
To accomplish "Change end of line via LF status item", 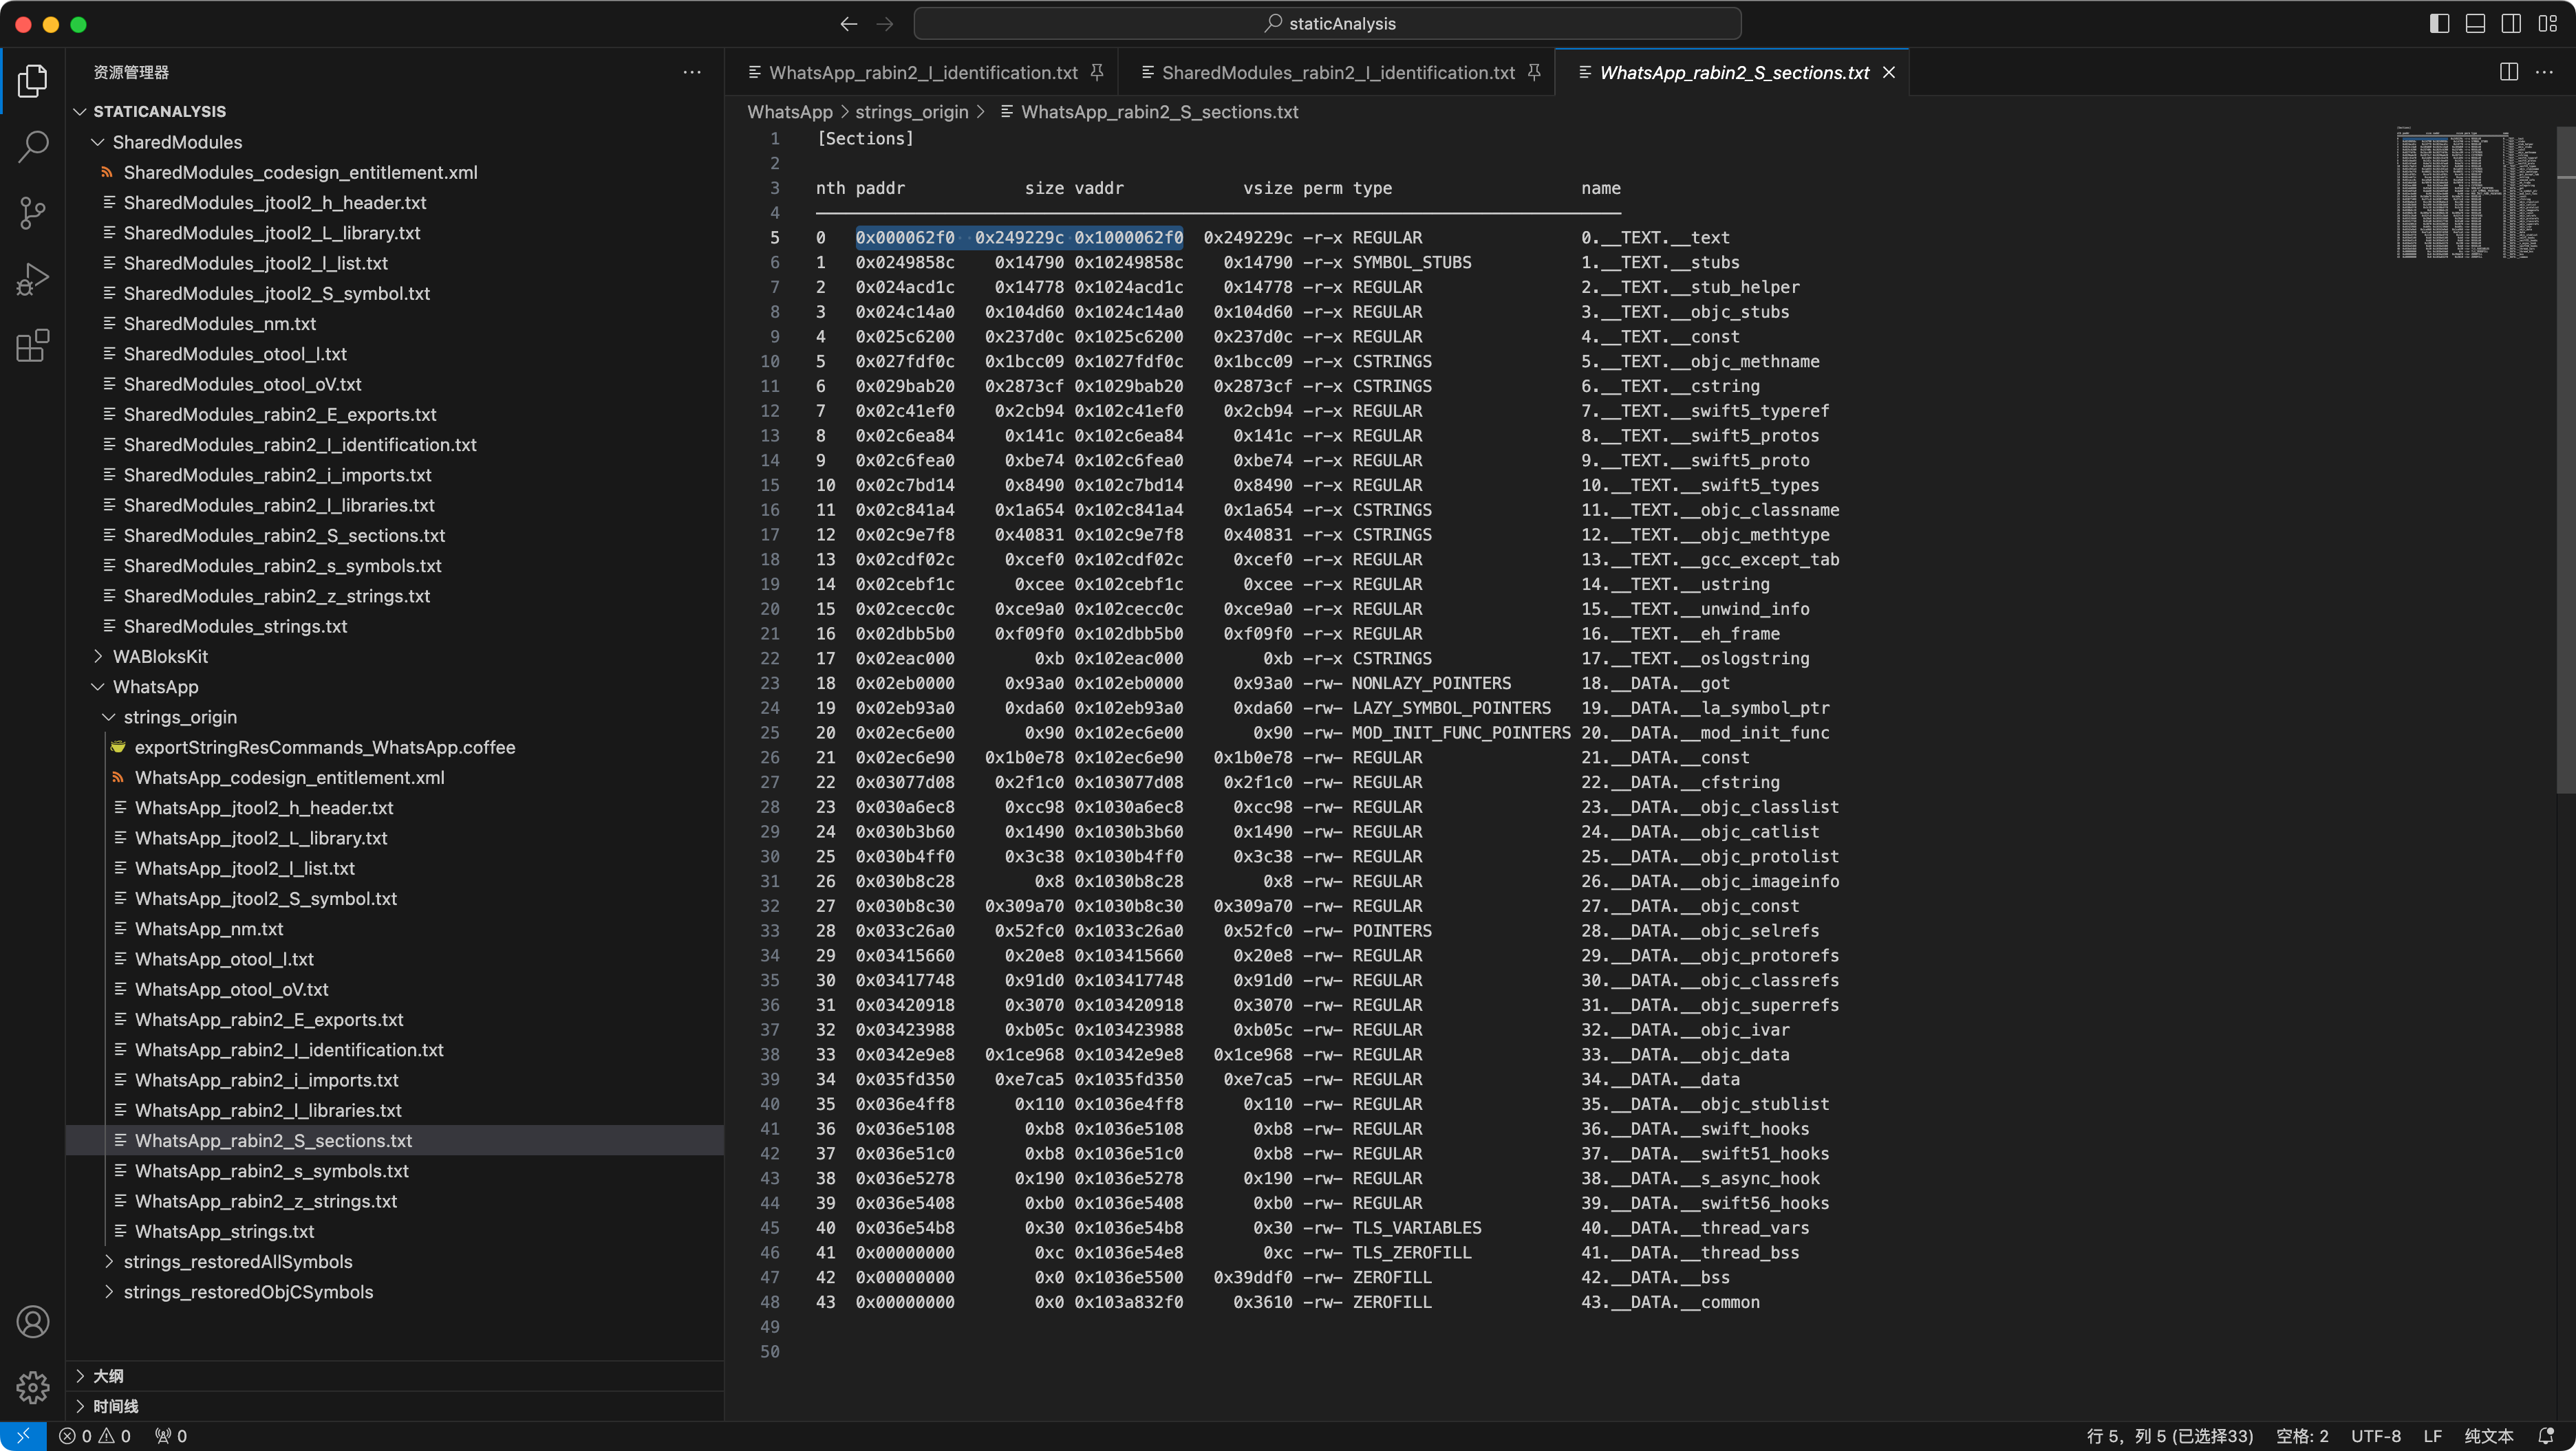I will (2432, 1436).
